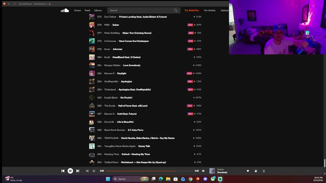Screen dimensions: 326x183
Task: Click the playback progress bar
Action: click(x=150, y=171)
